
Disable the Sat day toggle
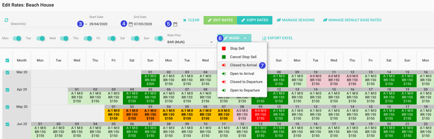click(135, 38)
